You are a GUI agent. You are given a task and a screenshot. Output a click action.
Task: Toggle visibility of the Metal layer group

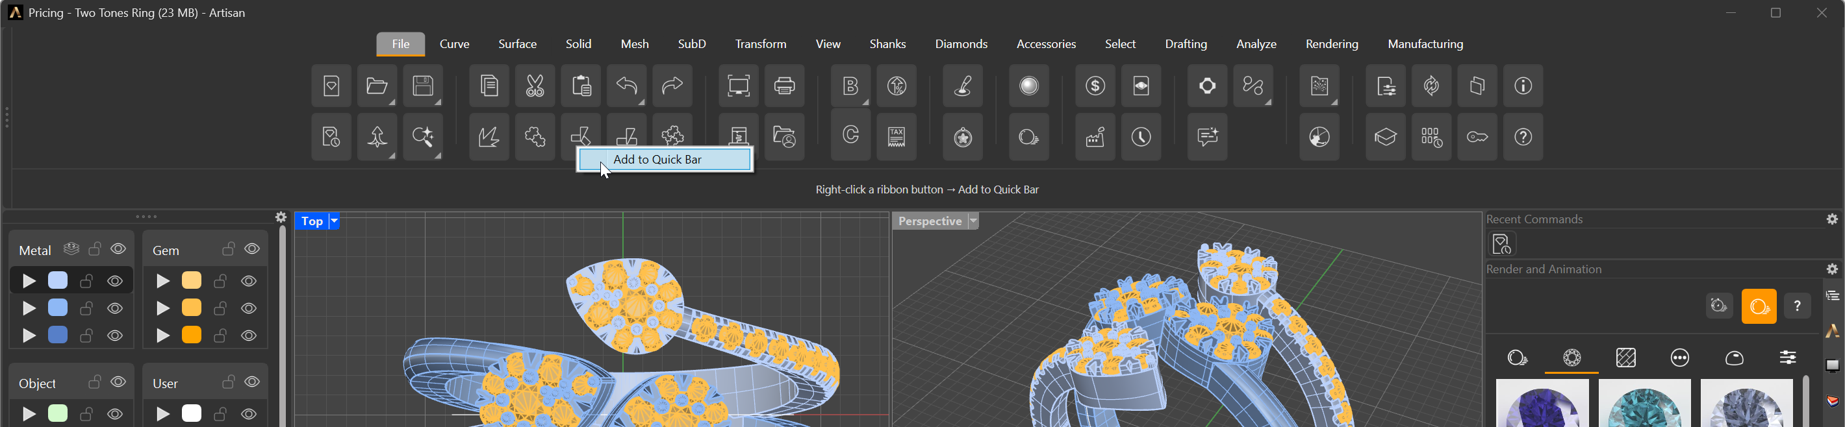click(118, 249)
